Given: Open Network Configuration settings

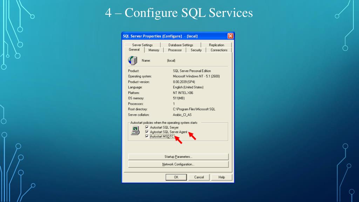Looking at the screenshot, I should (178, 164).
